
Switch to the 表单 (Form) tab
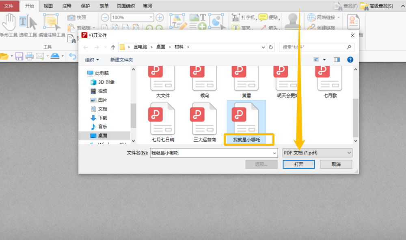104,6
